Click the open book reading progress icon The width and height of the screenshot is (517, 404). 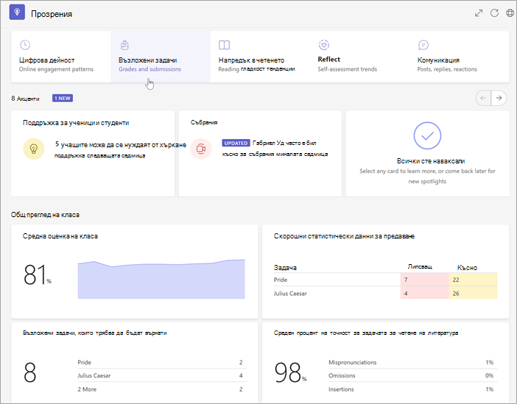coord(224,45)
